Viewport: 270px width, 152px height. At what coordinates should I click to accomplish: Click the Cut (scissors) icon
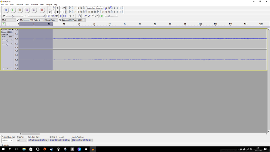[x=49, y=16]
